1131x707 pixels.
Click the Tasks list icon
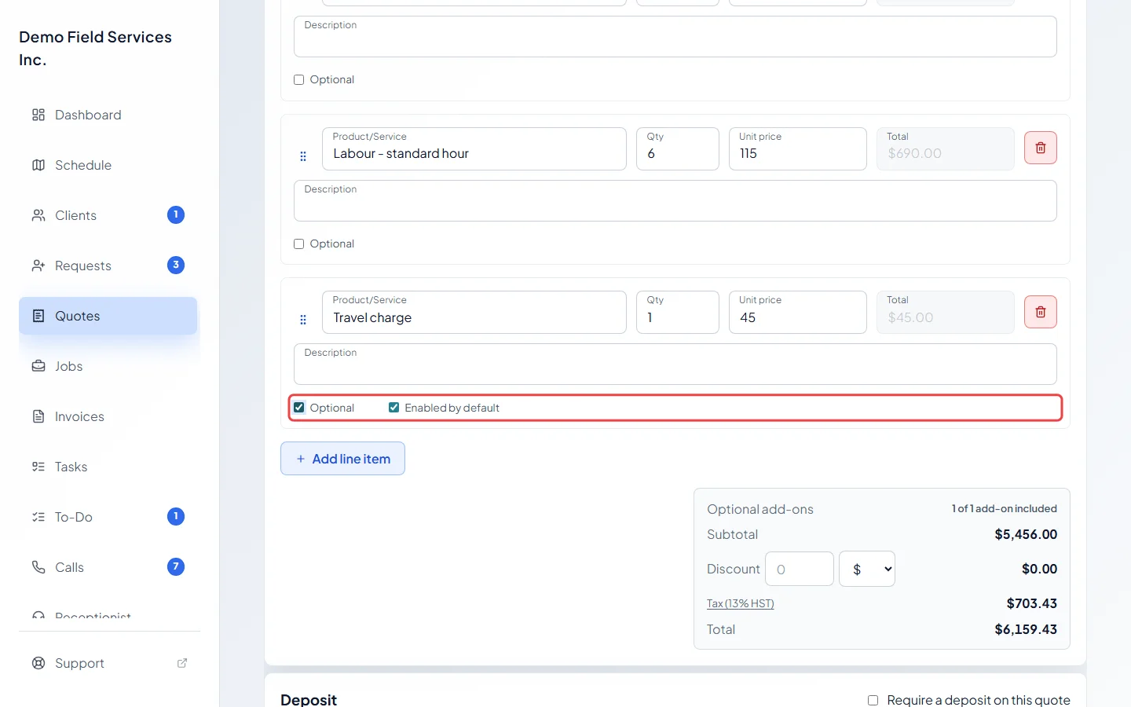tap(38, 467)
